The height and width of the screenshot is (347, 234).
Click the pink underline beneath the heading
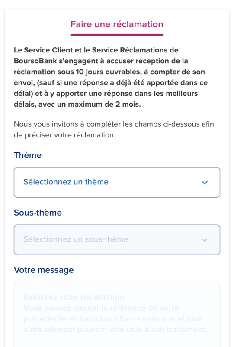click(x=117, y=35)
